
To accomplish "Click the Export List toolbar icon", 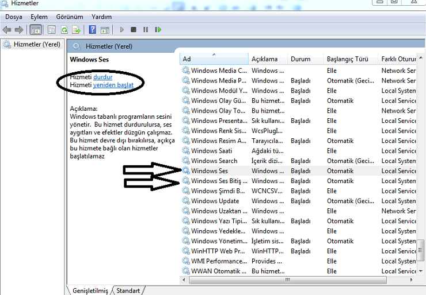I will pos(77,29).
